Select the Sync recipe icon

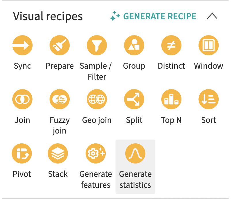[x=22, y=45]
